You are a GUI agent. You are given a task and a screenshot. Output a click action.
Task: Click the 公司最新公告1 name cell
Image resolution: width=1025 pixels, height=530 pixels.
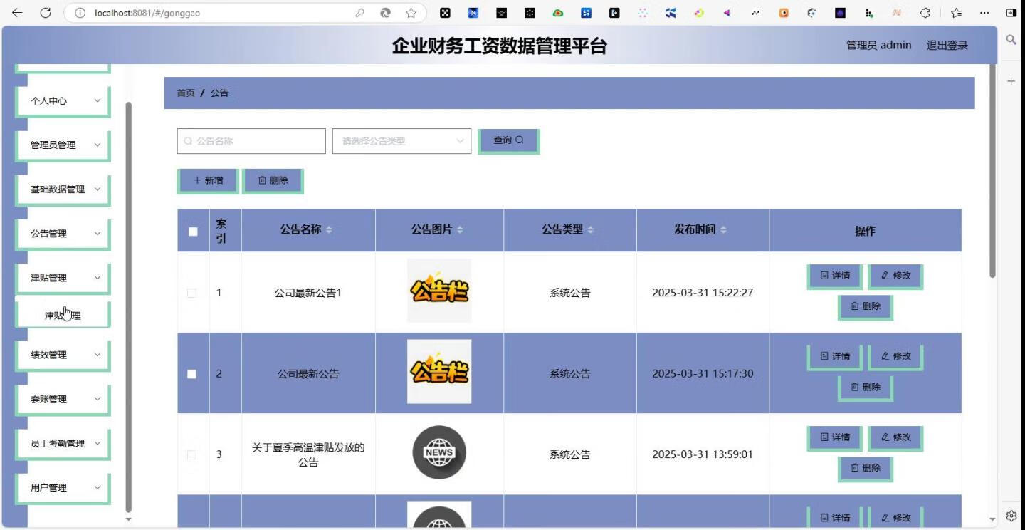[308, 293]
